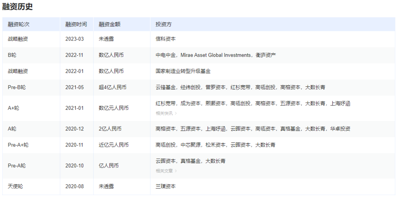This screenshot has width=398, height=197.
Task: Click the date 2021-05
Action: click(74, 87)
